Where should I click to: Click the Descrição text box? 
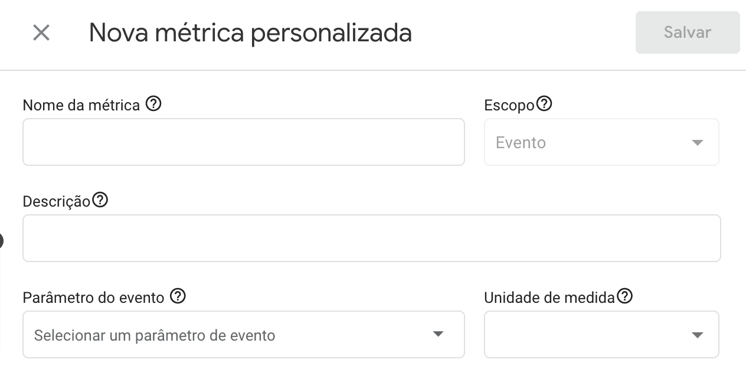pos(371,238)
